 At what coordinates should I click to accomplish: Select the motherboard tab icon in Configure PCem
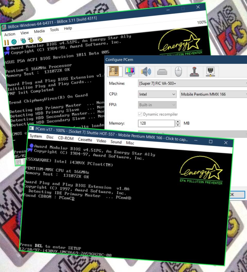coord(115,71)
